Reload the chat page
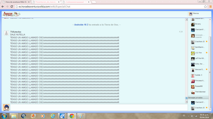The image size is (213, 119). [x=12, y=7]
